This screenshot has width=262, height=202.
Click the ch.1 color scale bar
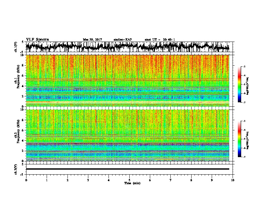(239, 84)
